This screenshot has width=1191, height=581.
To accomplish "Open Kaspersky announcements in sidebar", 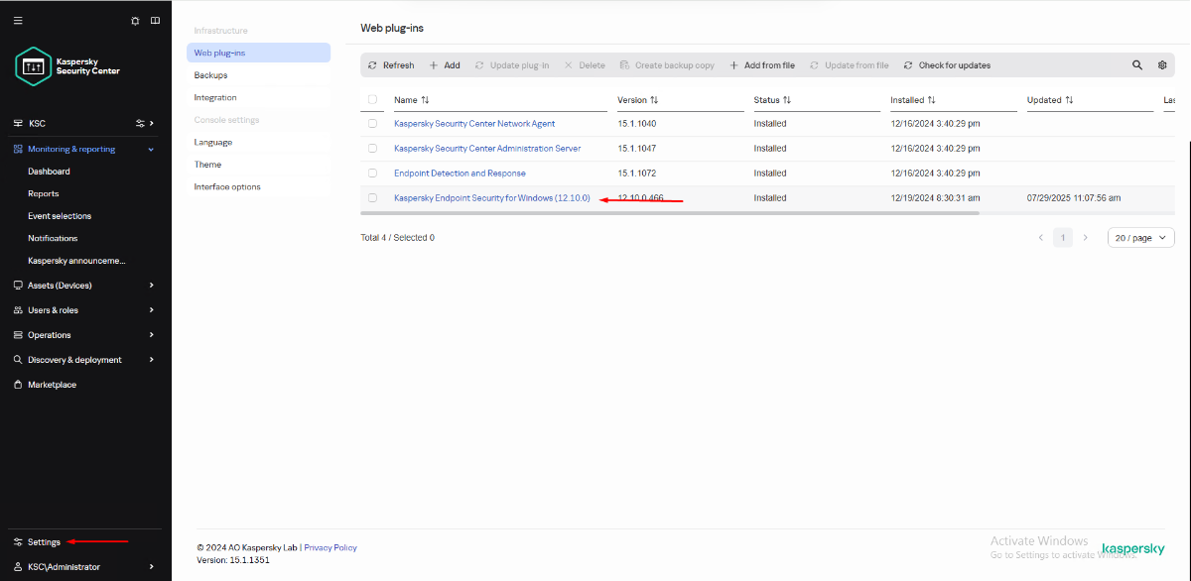I will click(77, 261).
